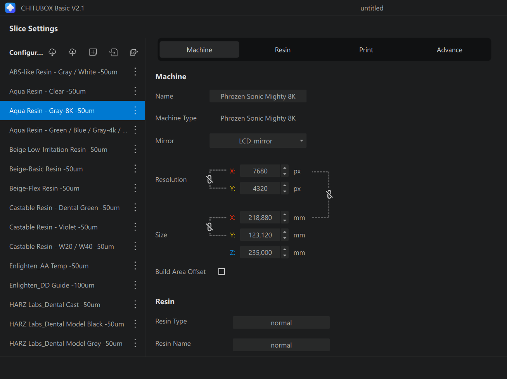Screen dimensions: 507x379
Task: Decrease Resolution X value with down arrow
Action: pyautogui.click(x=285, y=174)
